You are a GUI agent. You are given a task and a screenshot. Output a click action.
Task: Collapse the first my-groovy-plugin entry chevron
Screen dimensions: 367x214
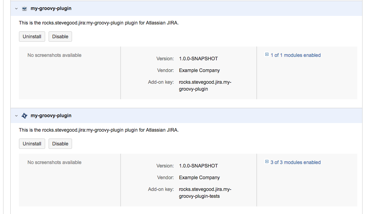17,9
